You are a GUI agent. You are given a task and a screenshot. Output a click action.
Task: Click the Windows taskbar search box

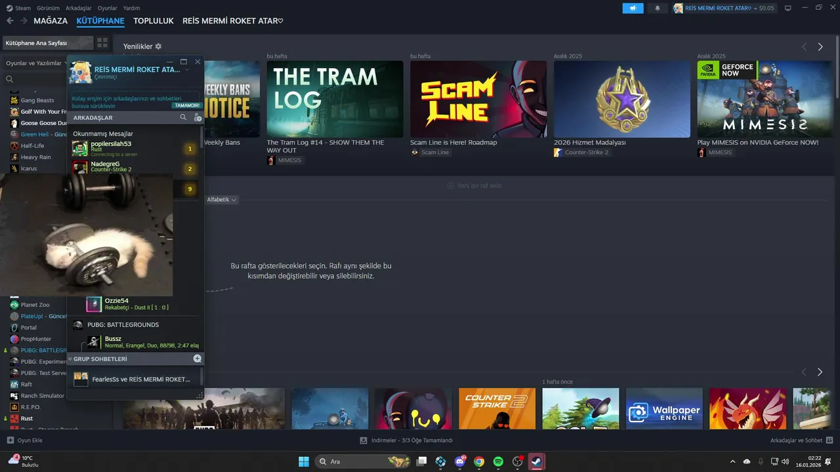pos(364,462)
